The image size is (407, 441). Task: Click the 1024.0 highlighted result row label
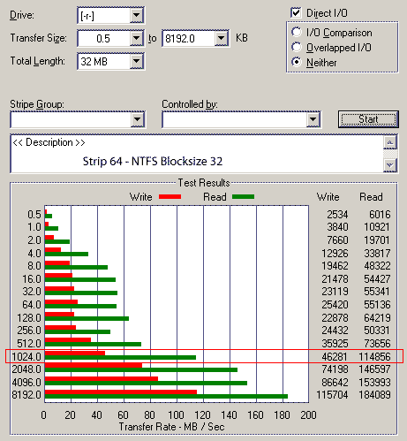26,357
